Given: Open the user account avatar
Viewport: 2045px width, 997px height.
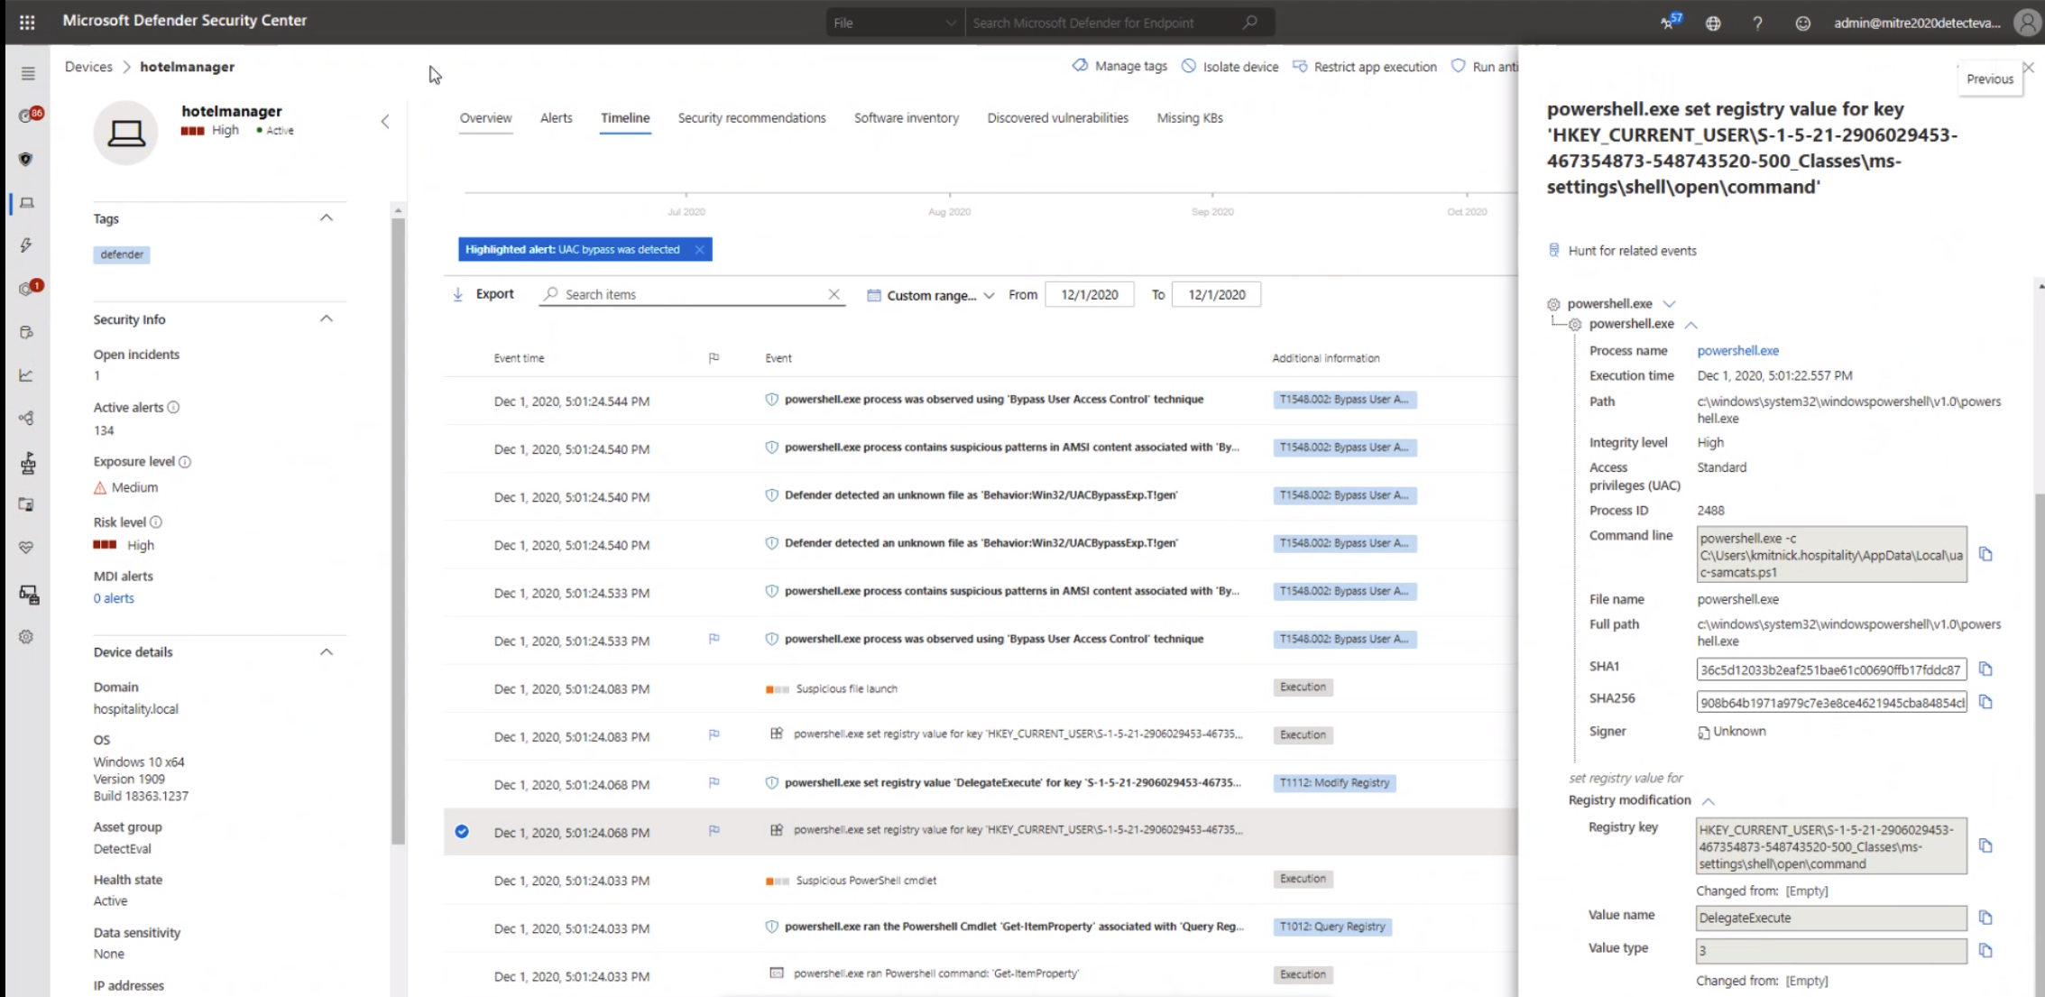Looking at the screenshot, I should tap(2027, 23).
